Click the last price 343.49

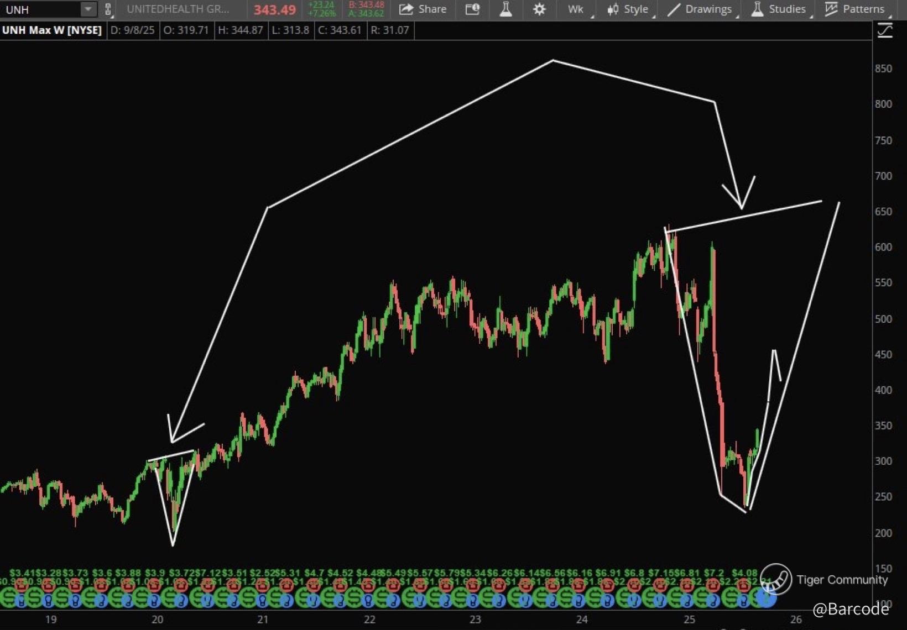pyautogui.click(x=275, y=10)
